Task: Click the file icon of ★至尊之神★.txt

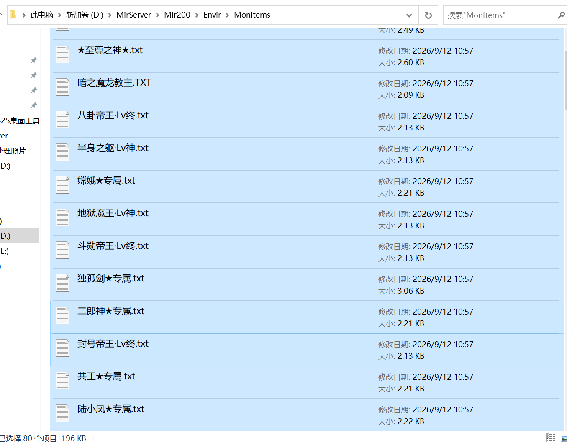Action: tap(63, 54)
